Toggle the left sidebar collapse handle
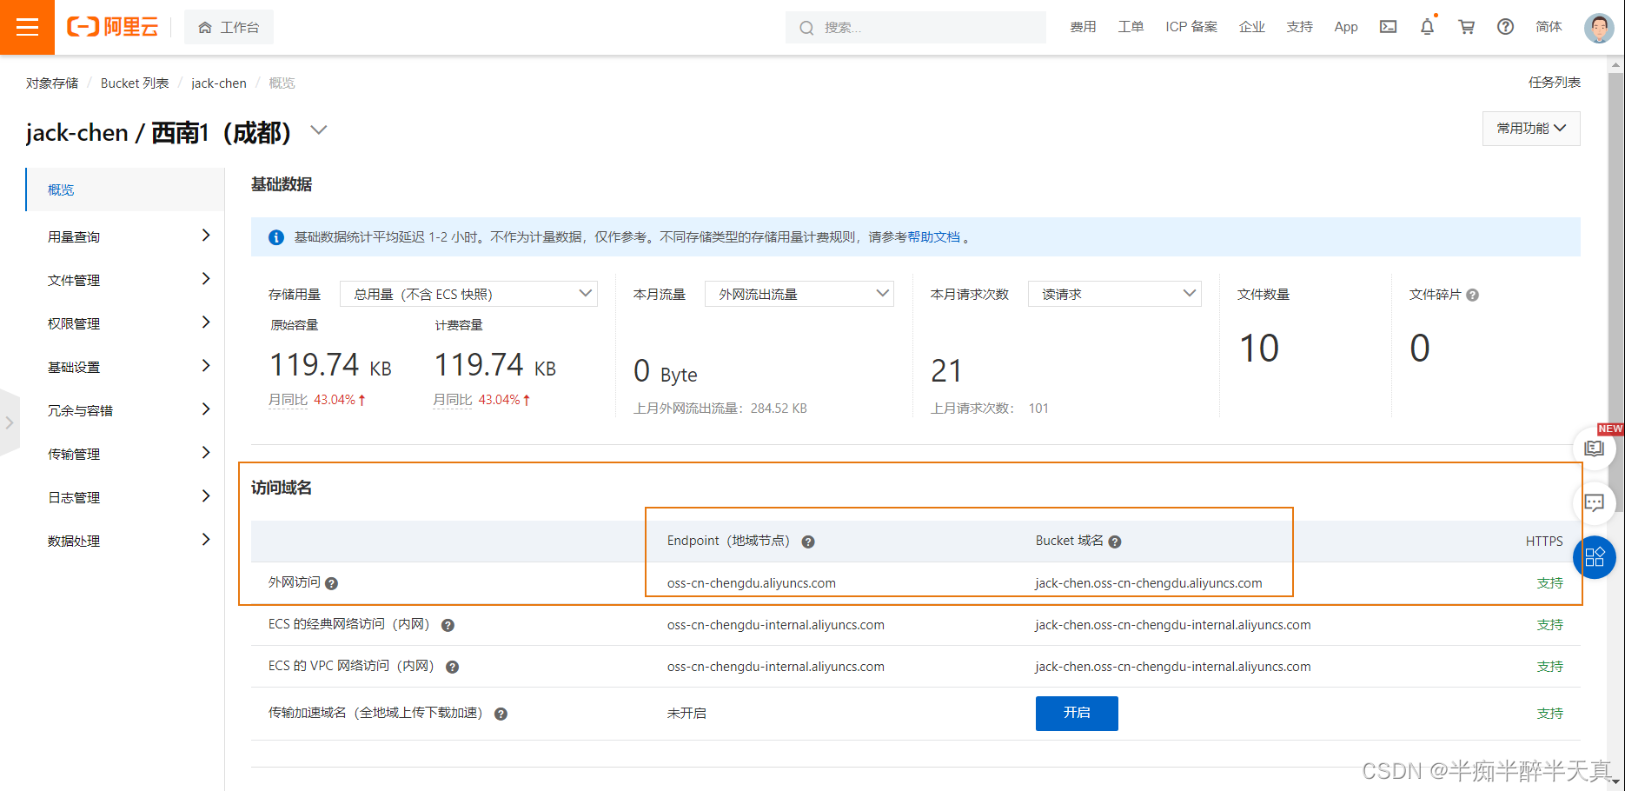This screenshot has height=791, width=1625. click(10, 422)
